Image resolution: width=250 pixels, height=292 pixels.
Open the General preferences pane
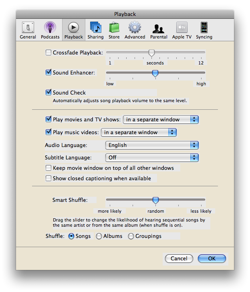28,30
